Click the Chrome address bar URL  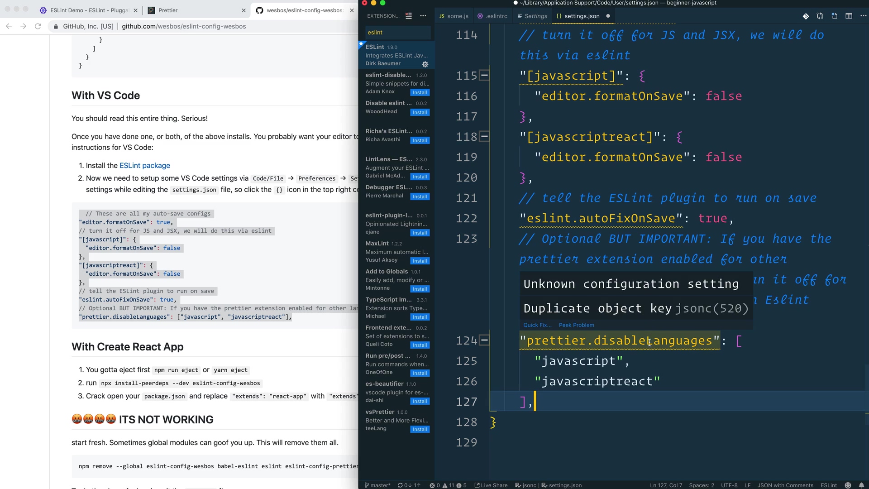pos(184,26)
